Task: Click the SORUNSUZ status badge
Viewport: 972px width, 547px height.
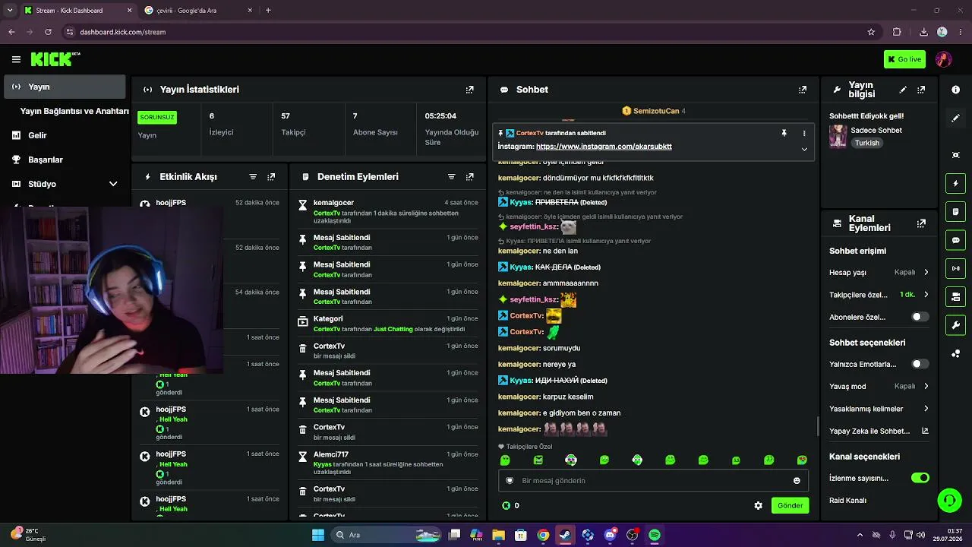Action: (157, 117)
